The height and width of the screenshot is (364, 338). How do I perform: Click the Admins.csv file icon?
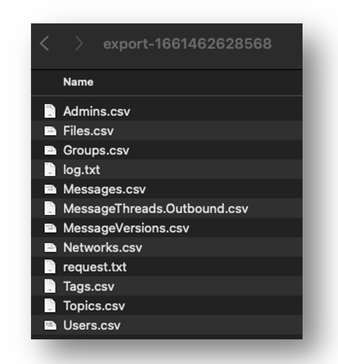50,111
